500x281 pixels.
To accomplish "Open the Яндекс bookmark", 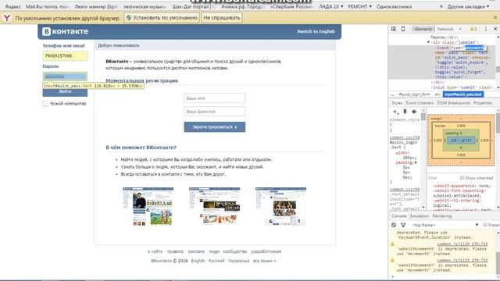I will click(13, 6).
